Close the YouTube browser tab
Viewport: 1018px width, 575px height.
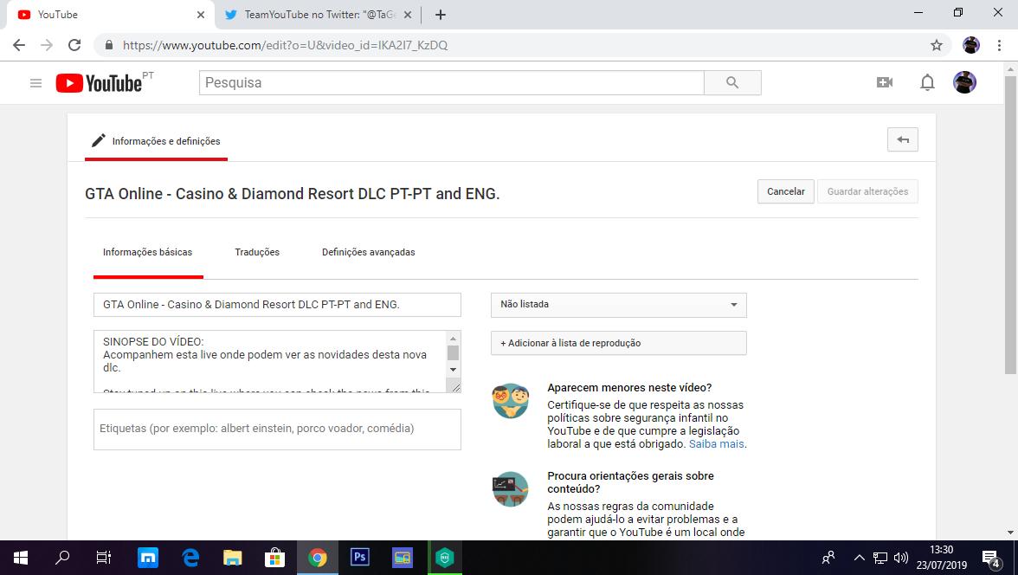(201, 15)
